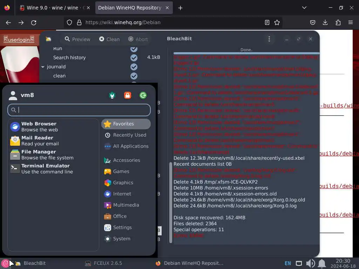Click the vm8 user name
Image resolution: width=359 pixels, height=269 pixels.
(x=27, y=95)
